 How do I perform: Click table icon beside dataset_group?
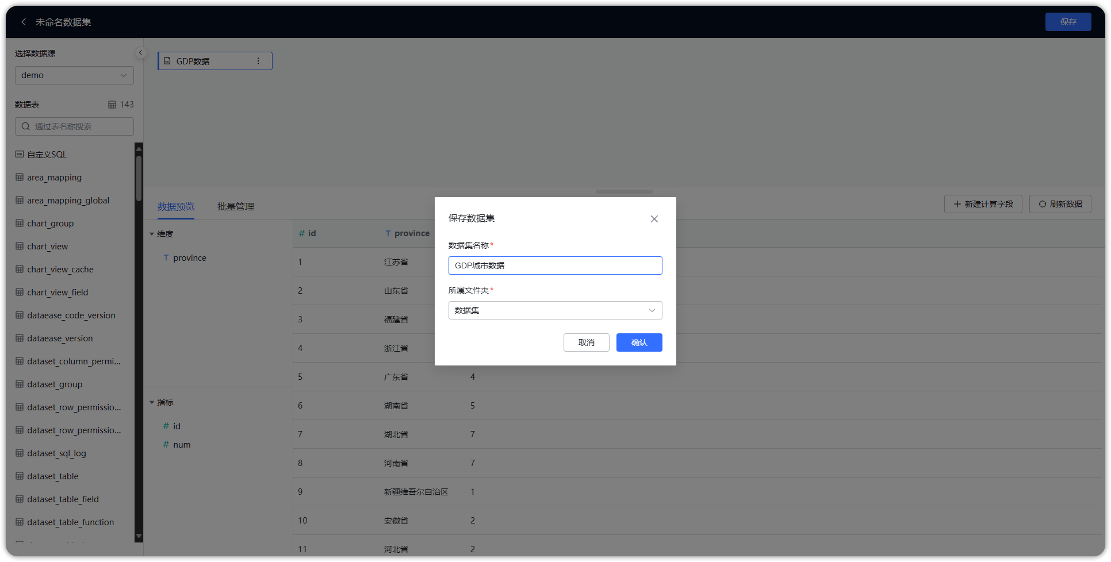(20, 384)
